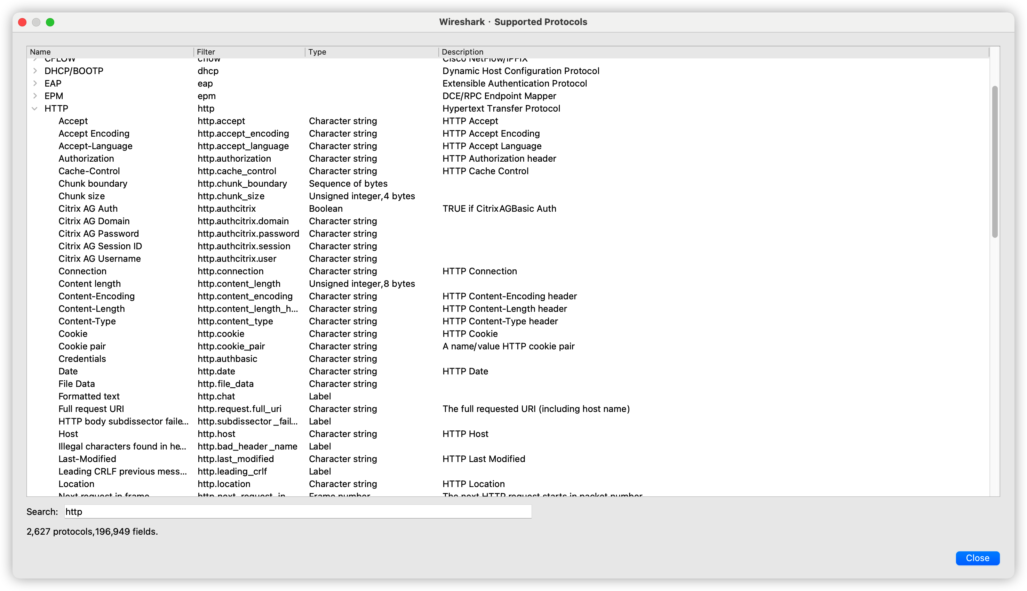Click the http.authcitrix.password filter text
Image resolution: width=1027 pixels, height=591 pixels.
[248, 234]
